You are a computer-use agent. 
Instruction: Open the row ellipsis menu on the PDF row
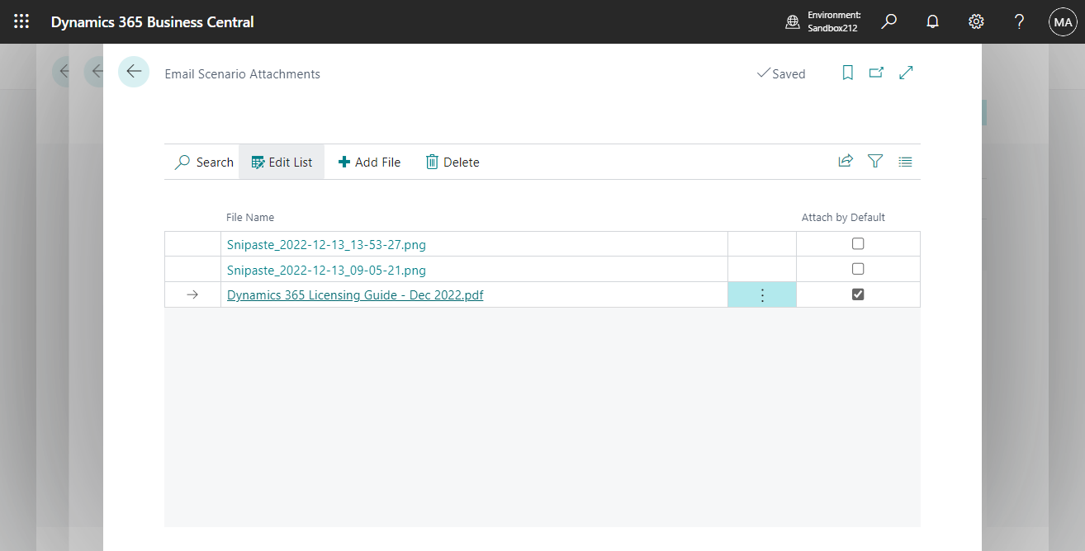coord(761,294)
